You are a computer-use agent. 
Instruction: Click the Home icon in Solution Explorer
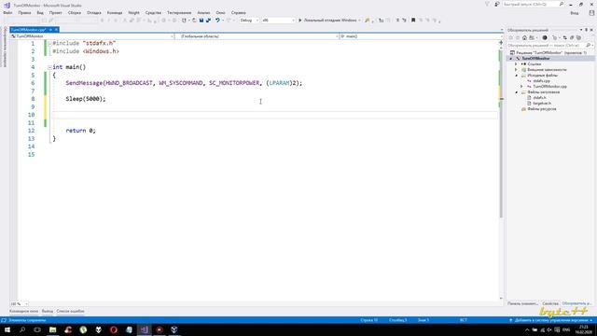point(524,37)
